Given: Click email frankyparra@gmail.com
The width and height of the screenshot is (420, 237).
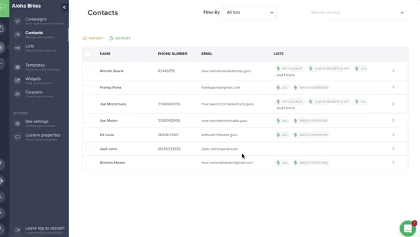Looking at the screenshot, I should pyautogui.click(x=220, y=88).
